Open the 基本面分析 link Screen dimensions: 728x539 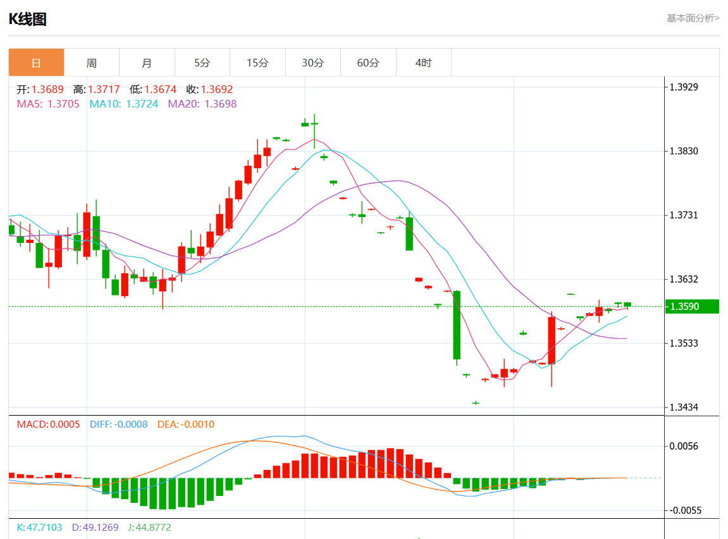point(693,18)
